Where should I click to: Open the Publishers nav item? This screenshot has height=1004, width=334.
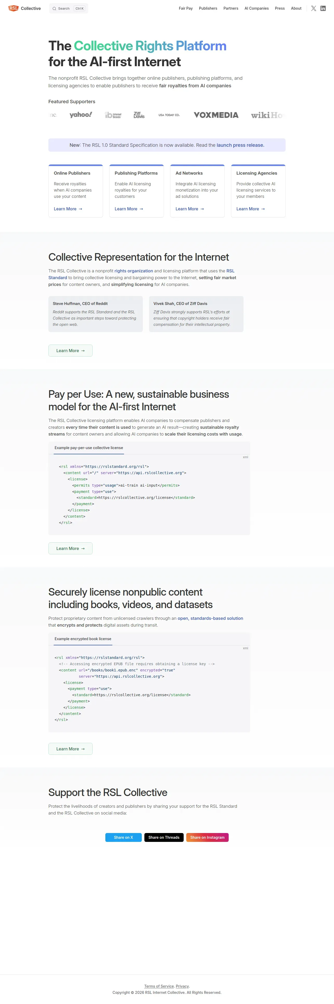pyautogui.click(x=208, y=8)
